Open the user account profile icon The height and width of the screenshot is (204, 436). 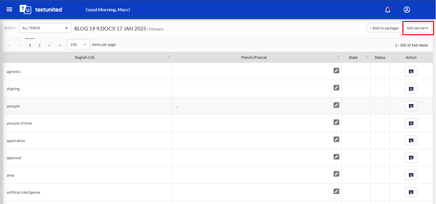tap(407, 10)
